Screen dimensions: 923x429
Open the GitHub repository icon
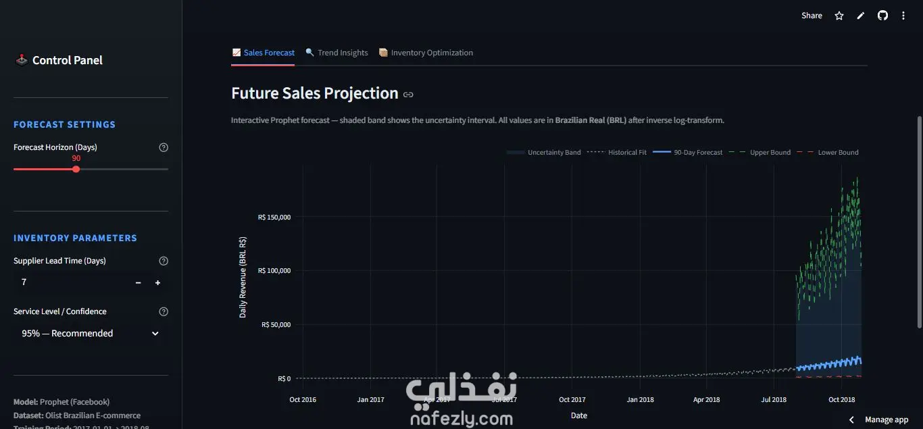point(882,16)
